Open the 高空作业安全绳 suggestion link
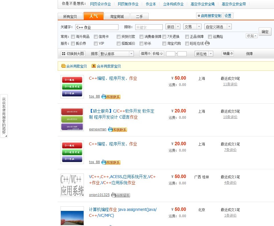The width and height of the screenshot is (274, 226). pyautogui.click(x=203, y=4)
